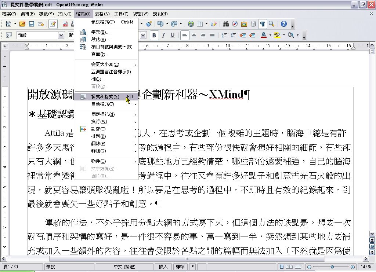Viewport: 376px width, 272px height.
Task: Open a file with the folder icon
Action: (x=22, y=24)
